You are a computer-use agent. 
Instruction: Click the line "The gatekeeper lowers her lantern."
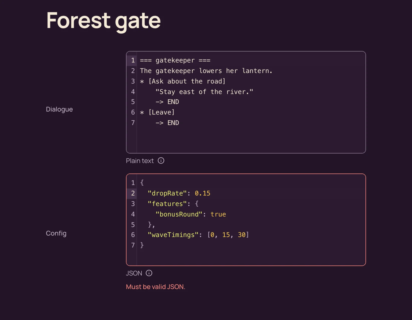206,71
